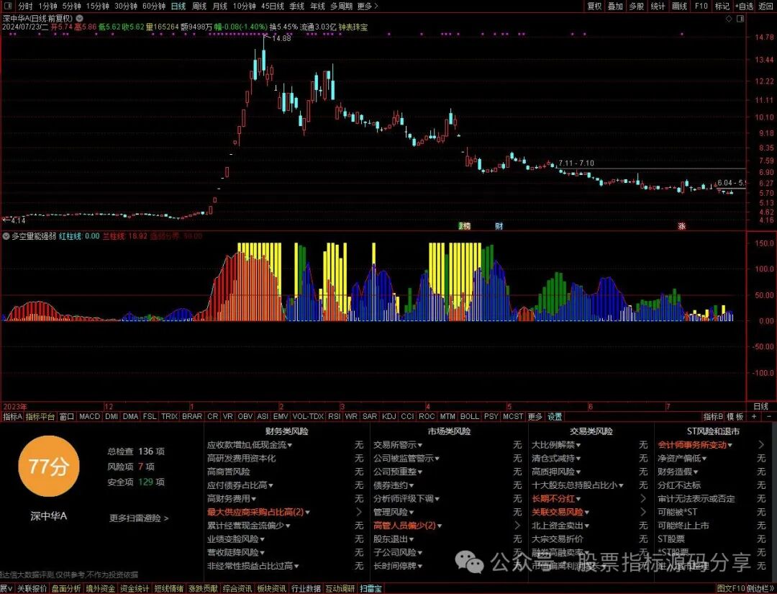Select the KDJ indicator

[389, 416]
